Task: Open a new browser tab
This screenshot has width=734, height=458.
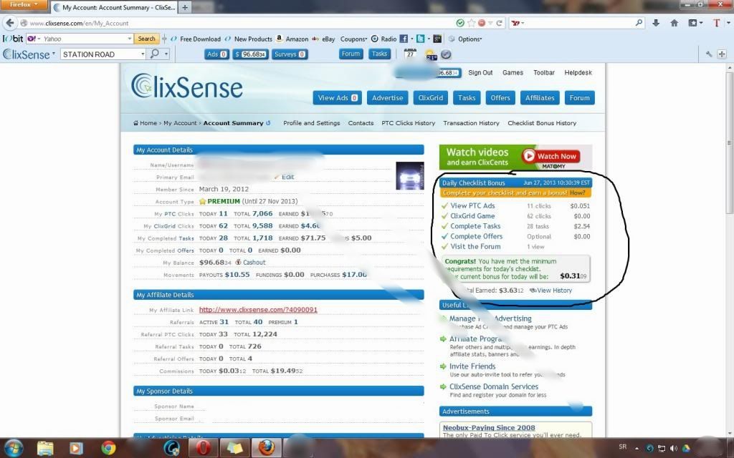Action: click(185, 7)
